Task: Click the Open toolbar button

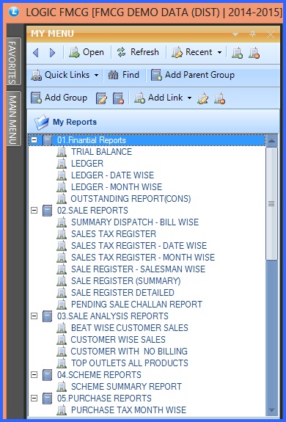Action: 87,52
